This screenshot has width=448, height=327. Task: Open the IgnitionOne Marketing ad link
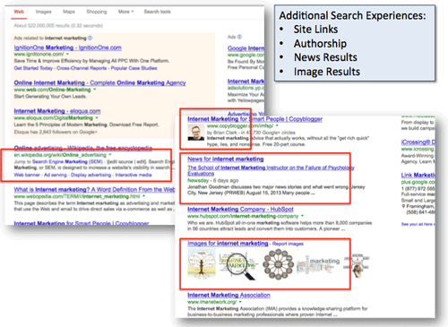pos(67,47)
